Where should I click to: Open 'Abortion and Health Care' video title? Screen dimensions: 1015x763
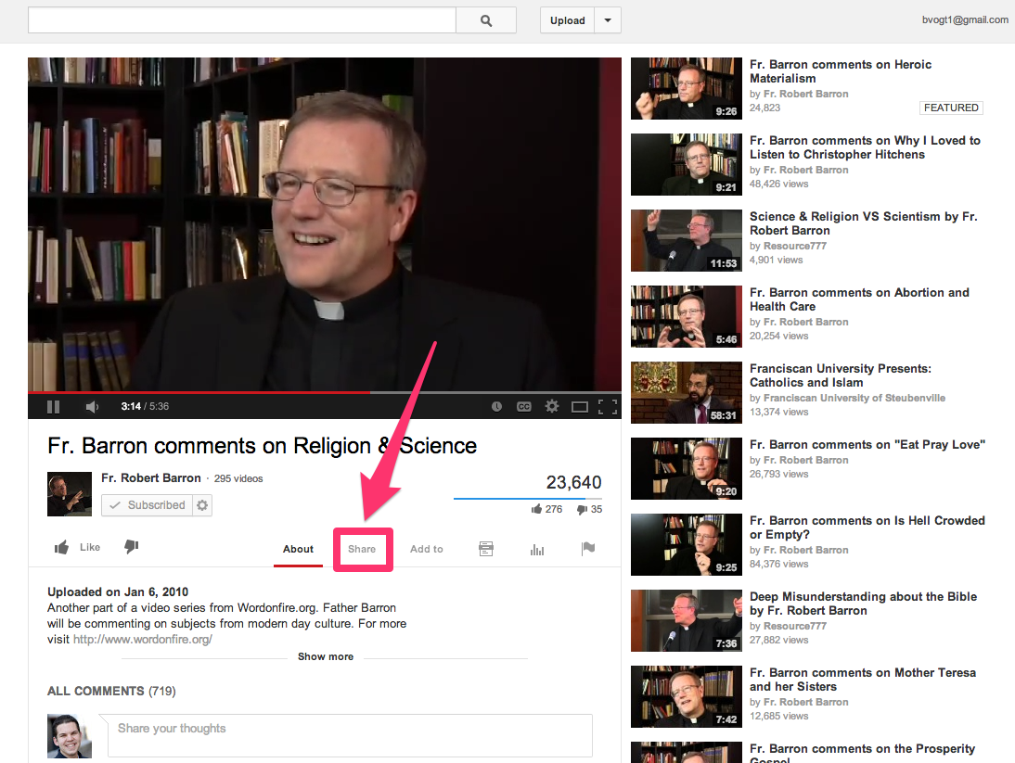(x=860, y=299)
